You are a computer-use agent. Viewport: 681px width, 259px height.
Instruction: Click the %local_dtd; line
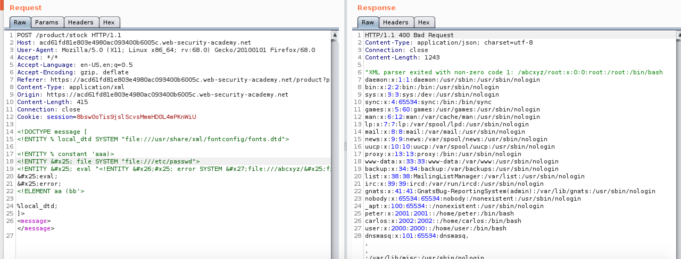pos(37,206)
